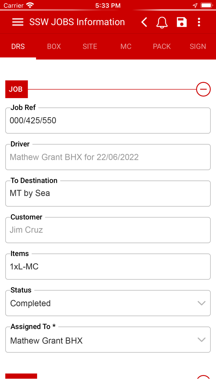Switch to the BOX tab
This screenshot has width=216, height=384.
(54, 46)
